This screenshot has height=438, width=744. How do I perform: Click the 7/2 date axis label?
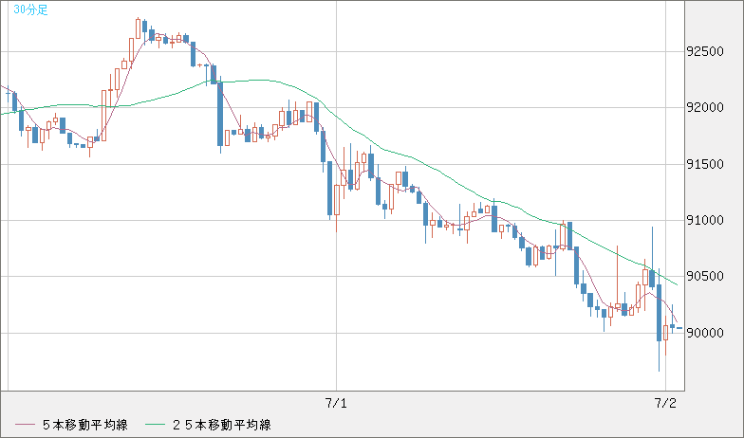tap(666, 404)
